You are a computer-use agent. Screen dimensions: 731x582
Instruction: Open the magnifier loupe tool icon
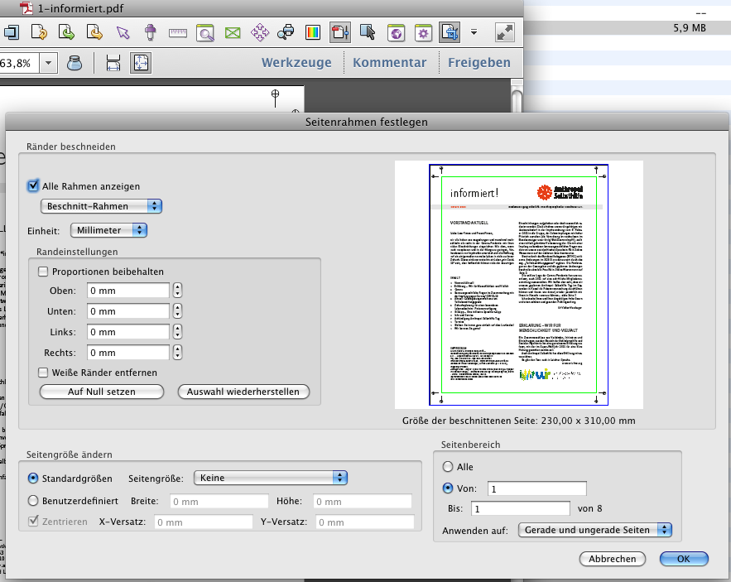(x=205, y=32)
